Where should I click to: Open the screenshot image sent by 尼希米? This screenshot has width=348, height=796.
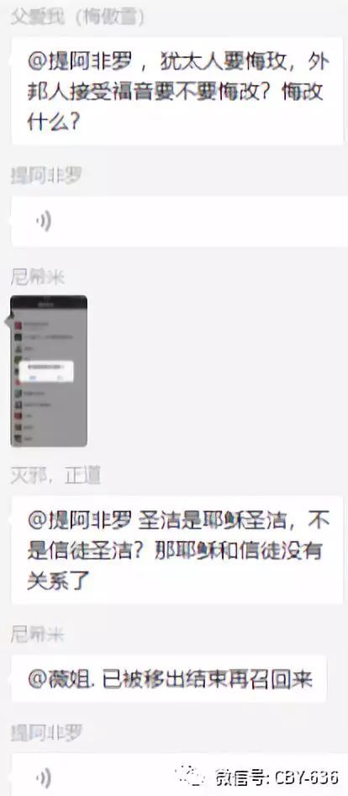pos(49,371)
